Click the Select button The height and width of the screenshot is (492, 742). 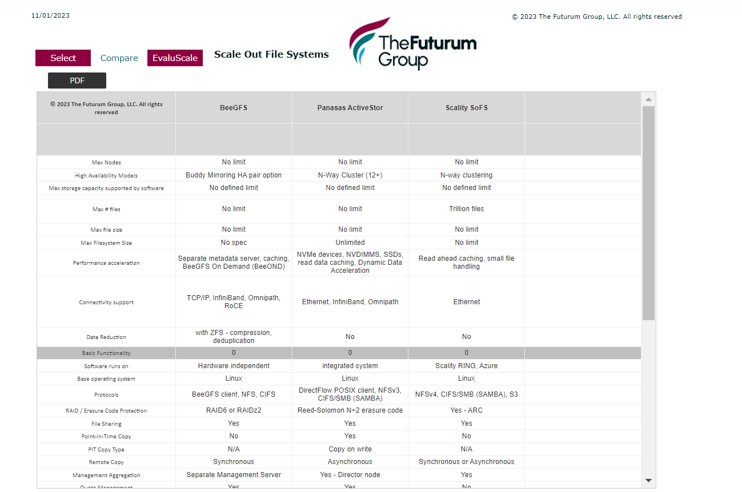click(63, 58)
